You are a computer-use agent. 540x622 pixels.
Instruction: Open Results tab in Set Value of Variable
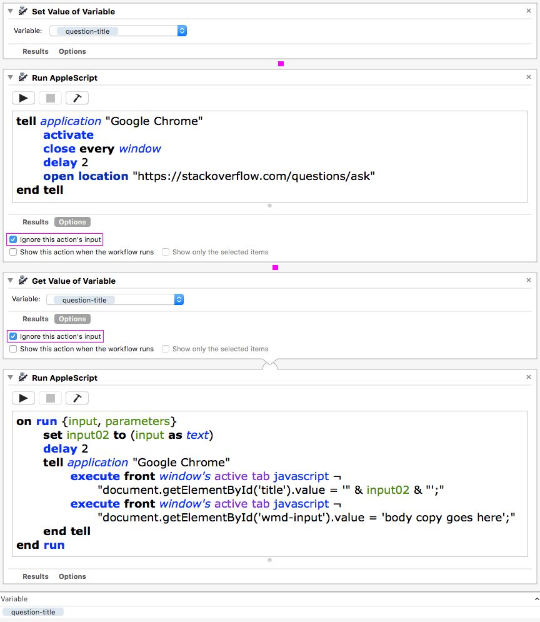(x=35, y=51)
